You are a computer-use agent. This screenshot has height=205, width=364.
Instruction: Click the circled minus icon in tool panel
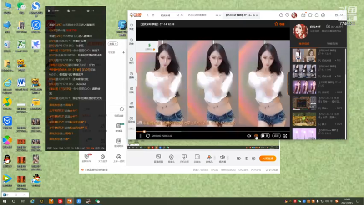pos(121,109)
